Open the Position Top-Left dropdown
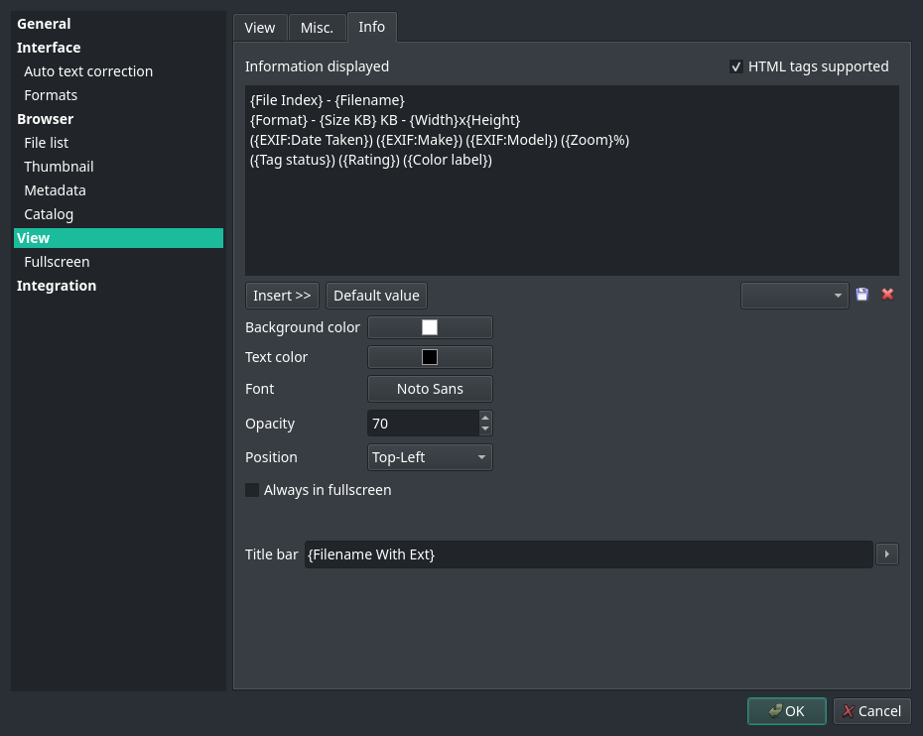The height and width of the screenshot is (736, 923). click(x=430, y=457)
